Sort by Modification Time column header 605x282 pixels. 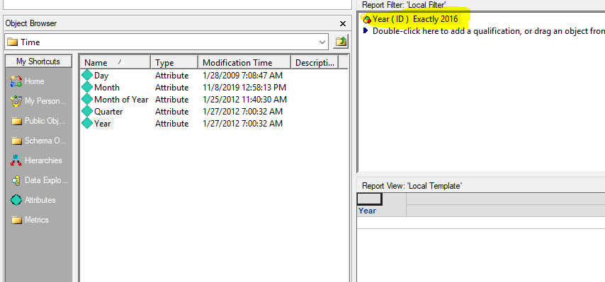click(x=244, y=62)
